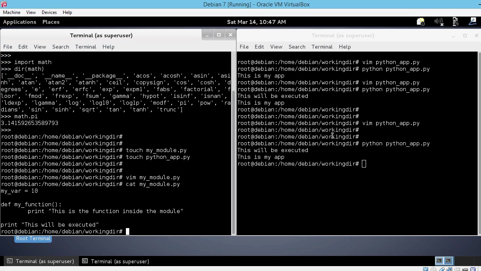Click the 'touch my_module.py' command
481x271 pixels.
point(156,150)
